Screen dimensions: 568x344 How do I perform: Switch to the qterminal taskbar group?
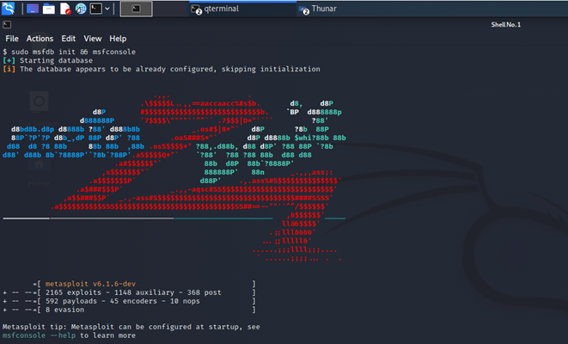(242, 9)
